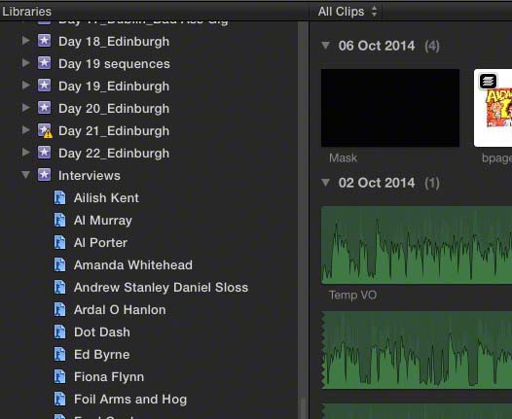Image resolution: width=512 pixels, height=419 pixels.
Task: Click the 02 Oct 2014 date heading
Action: point(377,183)
